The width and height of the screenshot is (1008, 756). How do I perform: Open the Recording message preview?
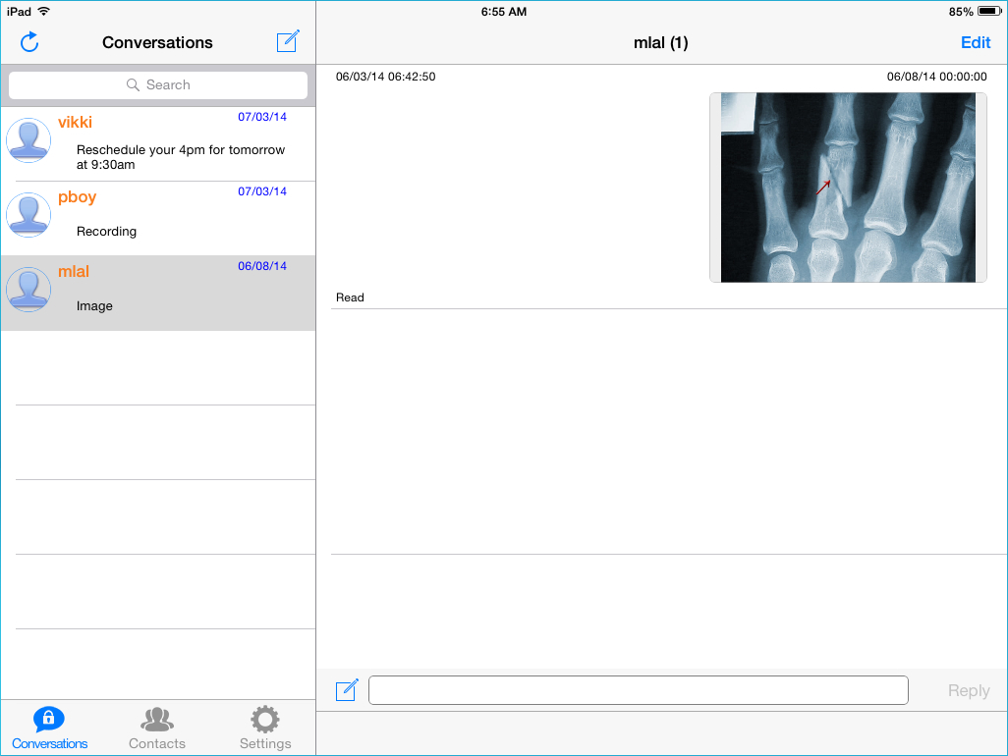106,232
